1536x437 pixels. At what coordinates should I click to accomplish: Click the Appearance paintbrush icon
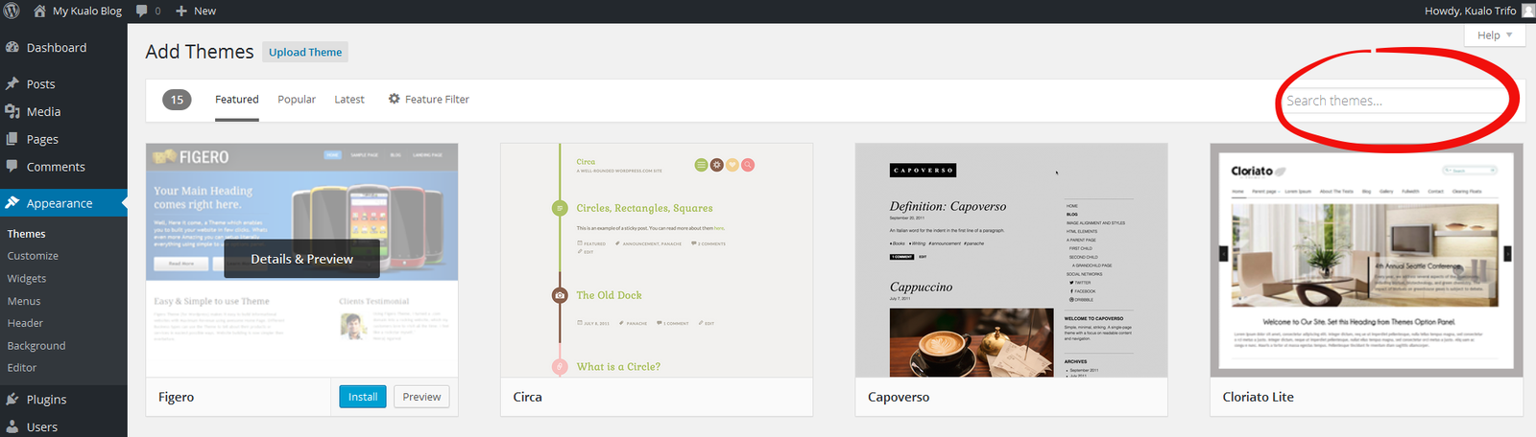pos(12,202)
